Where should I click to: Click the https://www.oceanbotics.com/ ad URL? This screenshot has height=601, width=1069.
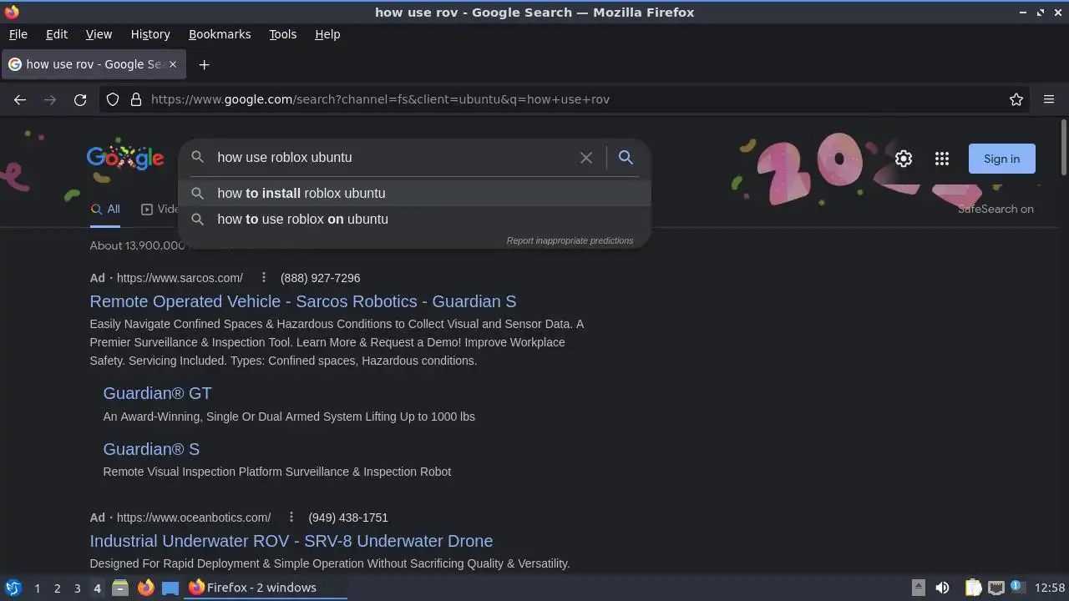pos(194,518)
